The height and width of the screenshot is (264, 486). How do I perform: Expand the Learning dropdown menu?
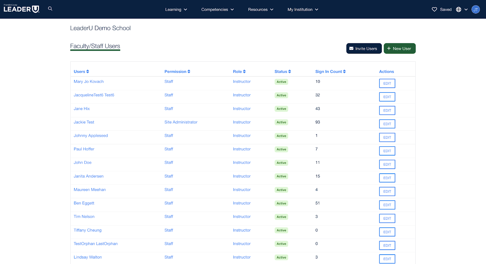(x=176, y=9)
